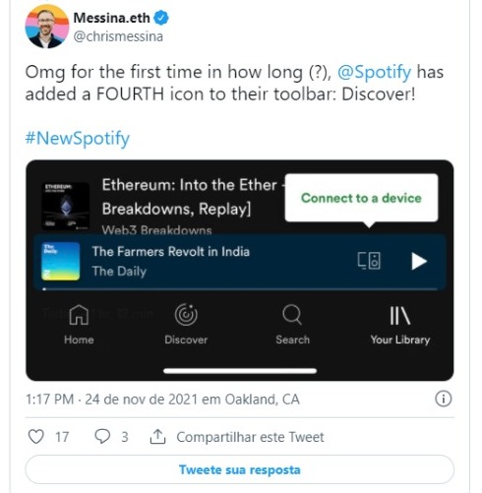This screenshot has width=482, height=493.
Task: Open the tweet info circle icon
Action: [444, 399]
